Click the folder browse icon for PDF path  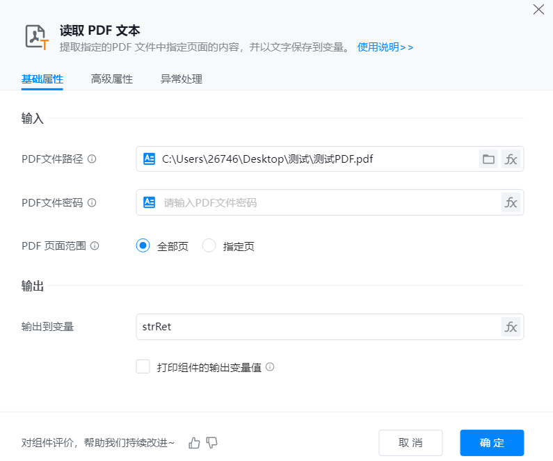pyautogui.click(x=489, y=159)
